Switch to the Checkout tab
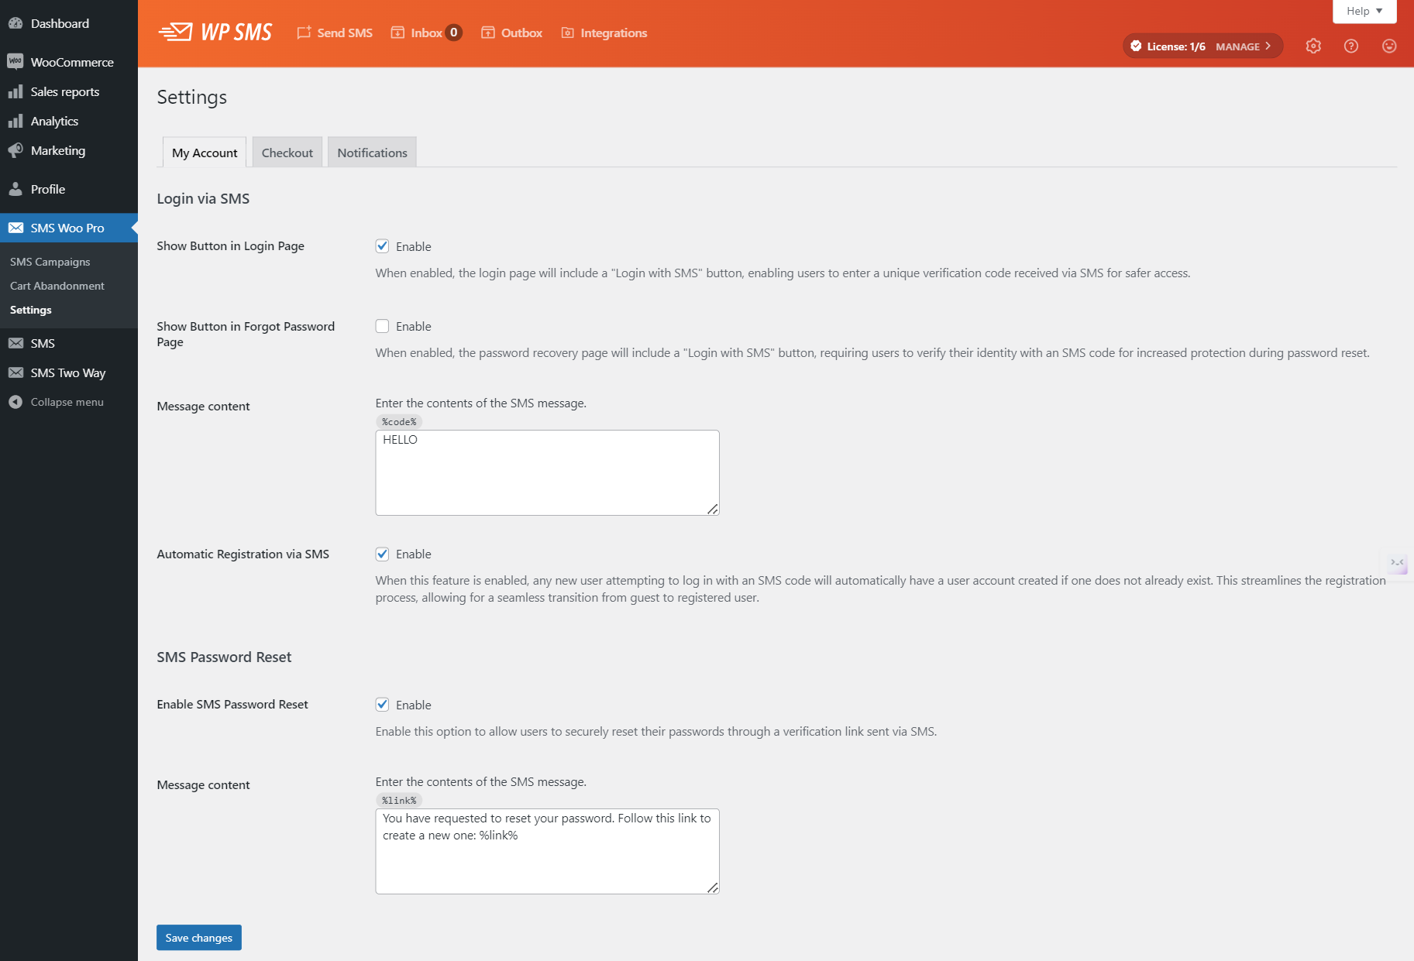 click(287, 153)
